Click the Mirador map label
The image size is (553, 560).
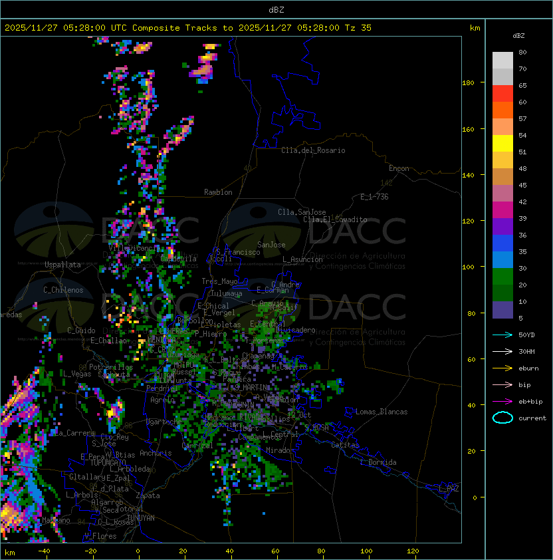click(x=280, y=450)
